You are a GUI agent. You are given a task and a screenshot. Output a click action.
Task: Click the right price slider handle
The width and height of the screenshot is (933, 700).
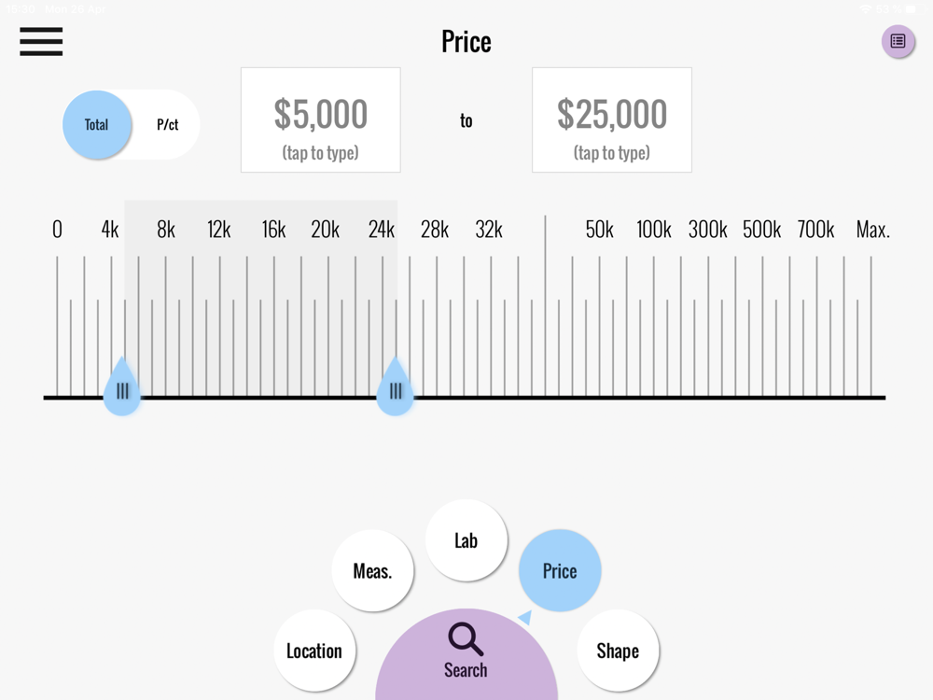pyautogui.click(x=396, y=390)
